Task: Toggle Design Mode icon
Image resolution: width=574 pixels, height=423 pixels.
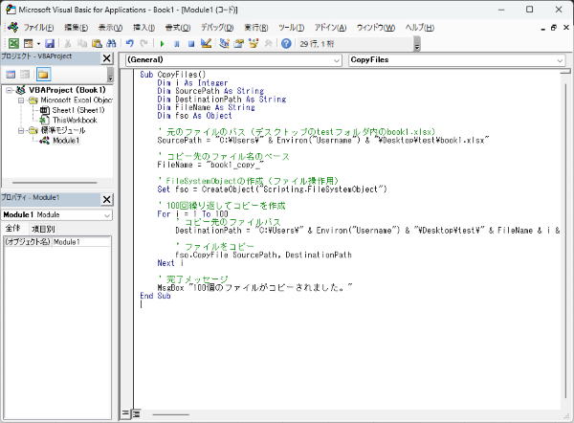Action: (x=206, y=44)
